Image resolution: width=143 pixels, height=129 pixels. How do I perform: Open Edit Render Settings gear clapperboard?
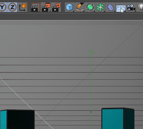tap(56, 7)
